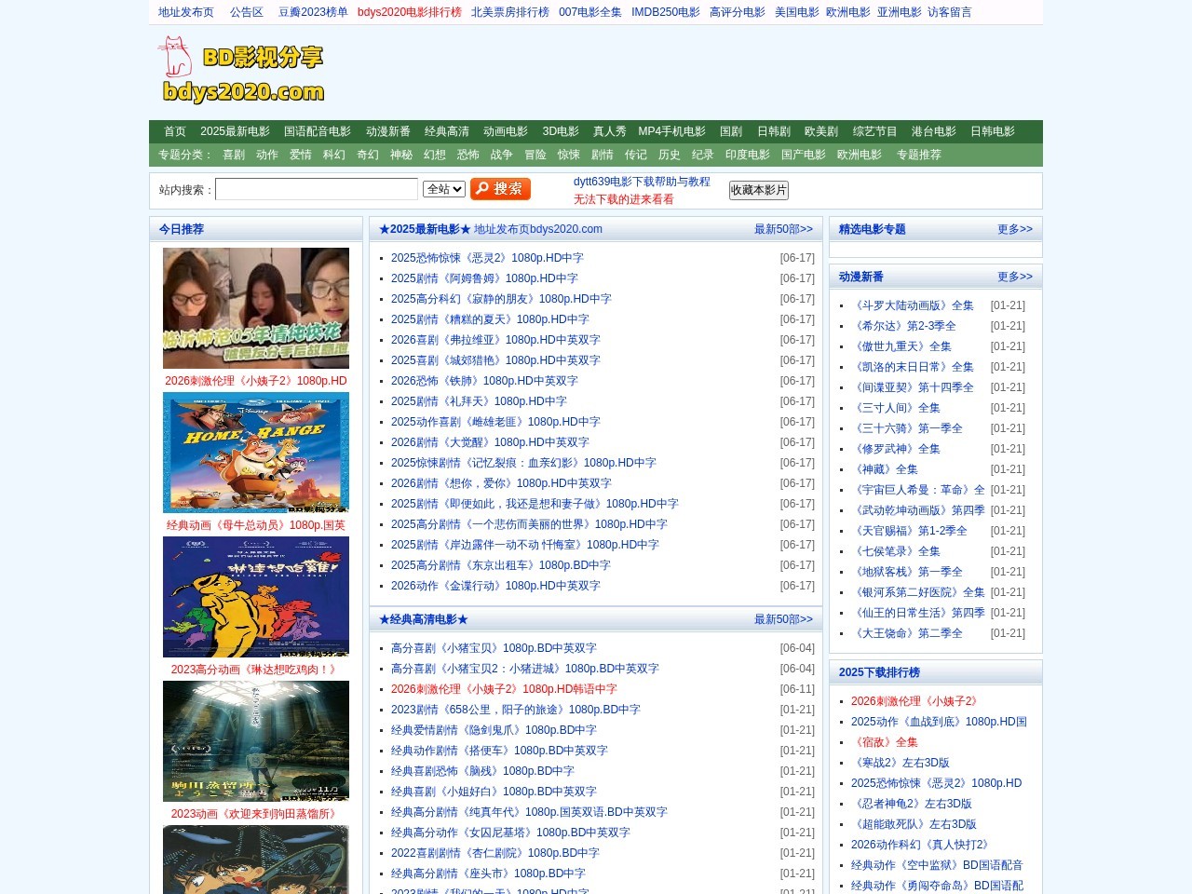Choose the 科幻 category link
The width and height of the screenshot is (1192, 894).
(x=334, y=155)
